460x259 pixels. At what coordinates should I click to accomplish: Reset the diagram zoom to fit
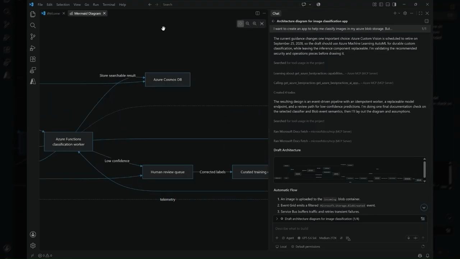[x=262, y=23]
